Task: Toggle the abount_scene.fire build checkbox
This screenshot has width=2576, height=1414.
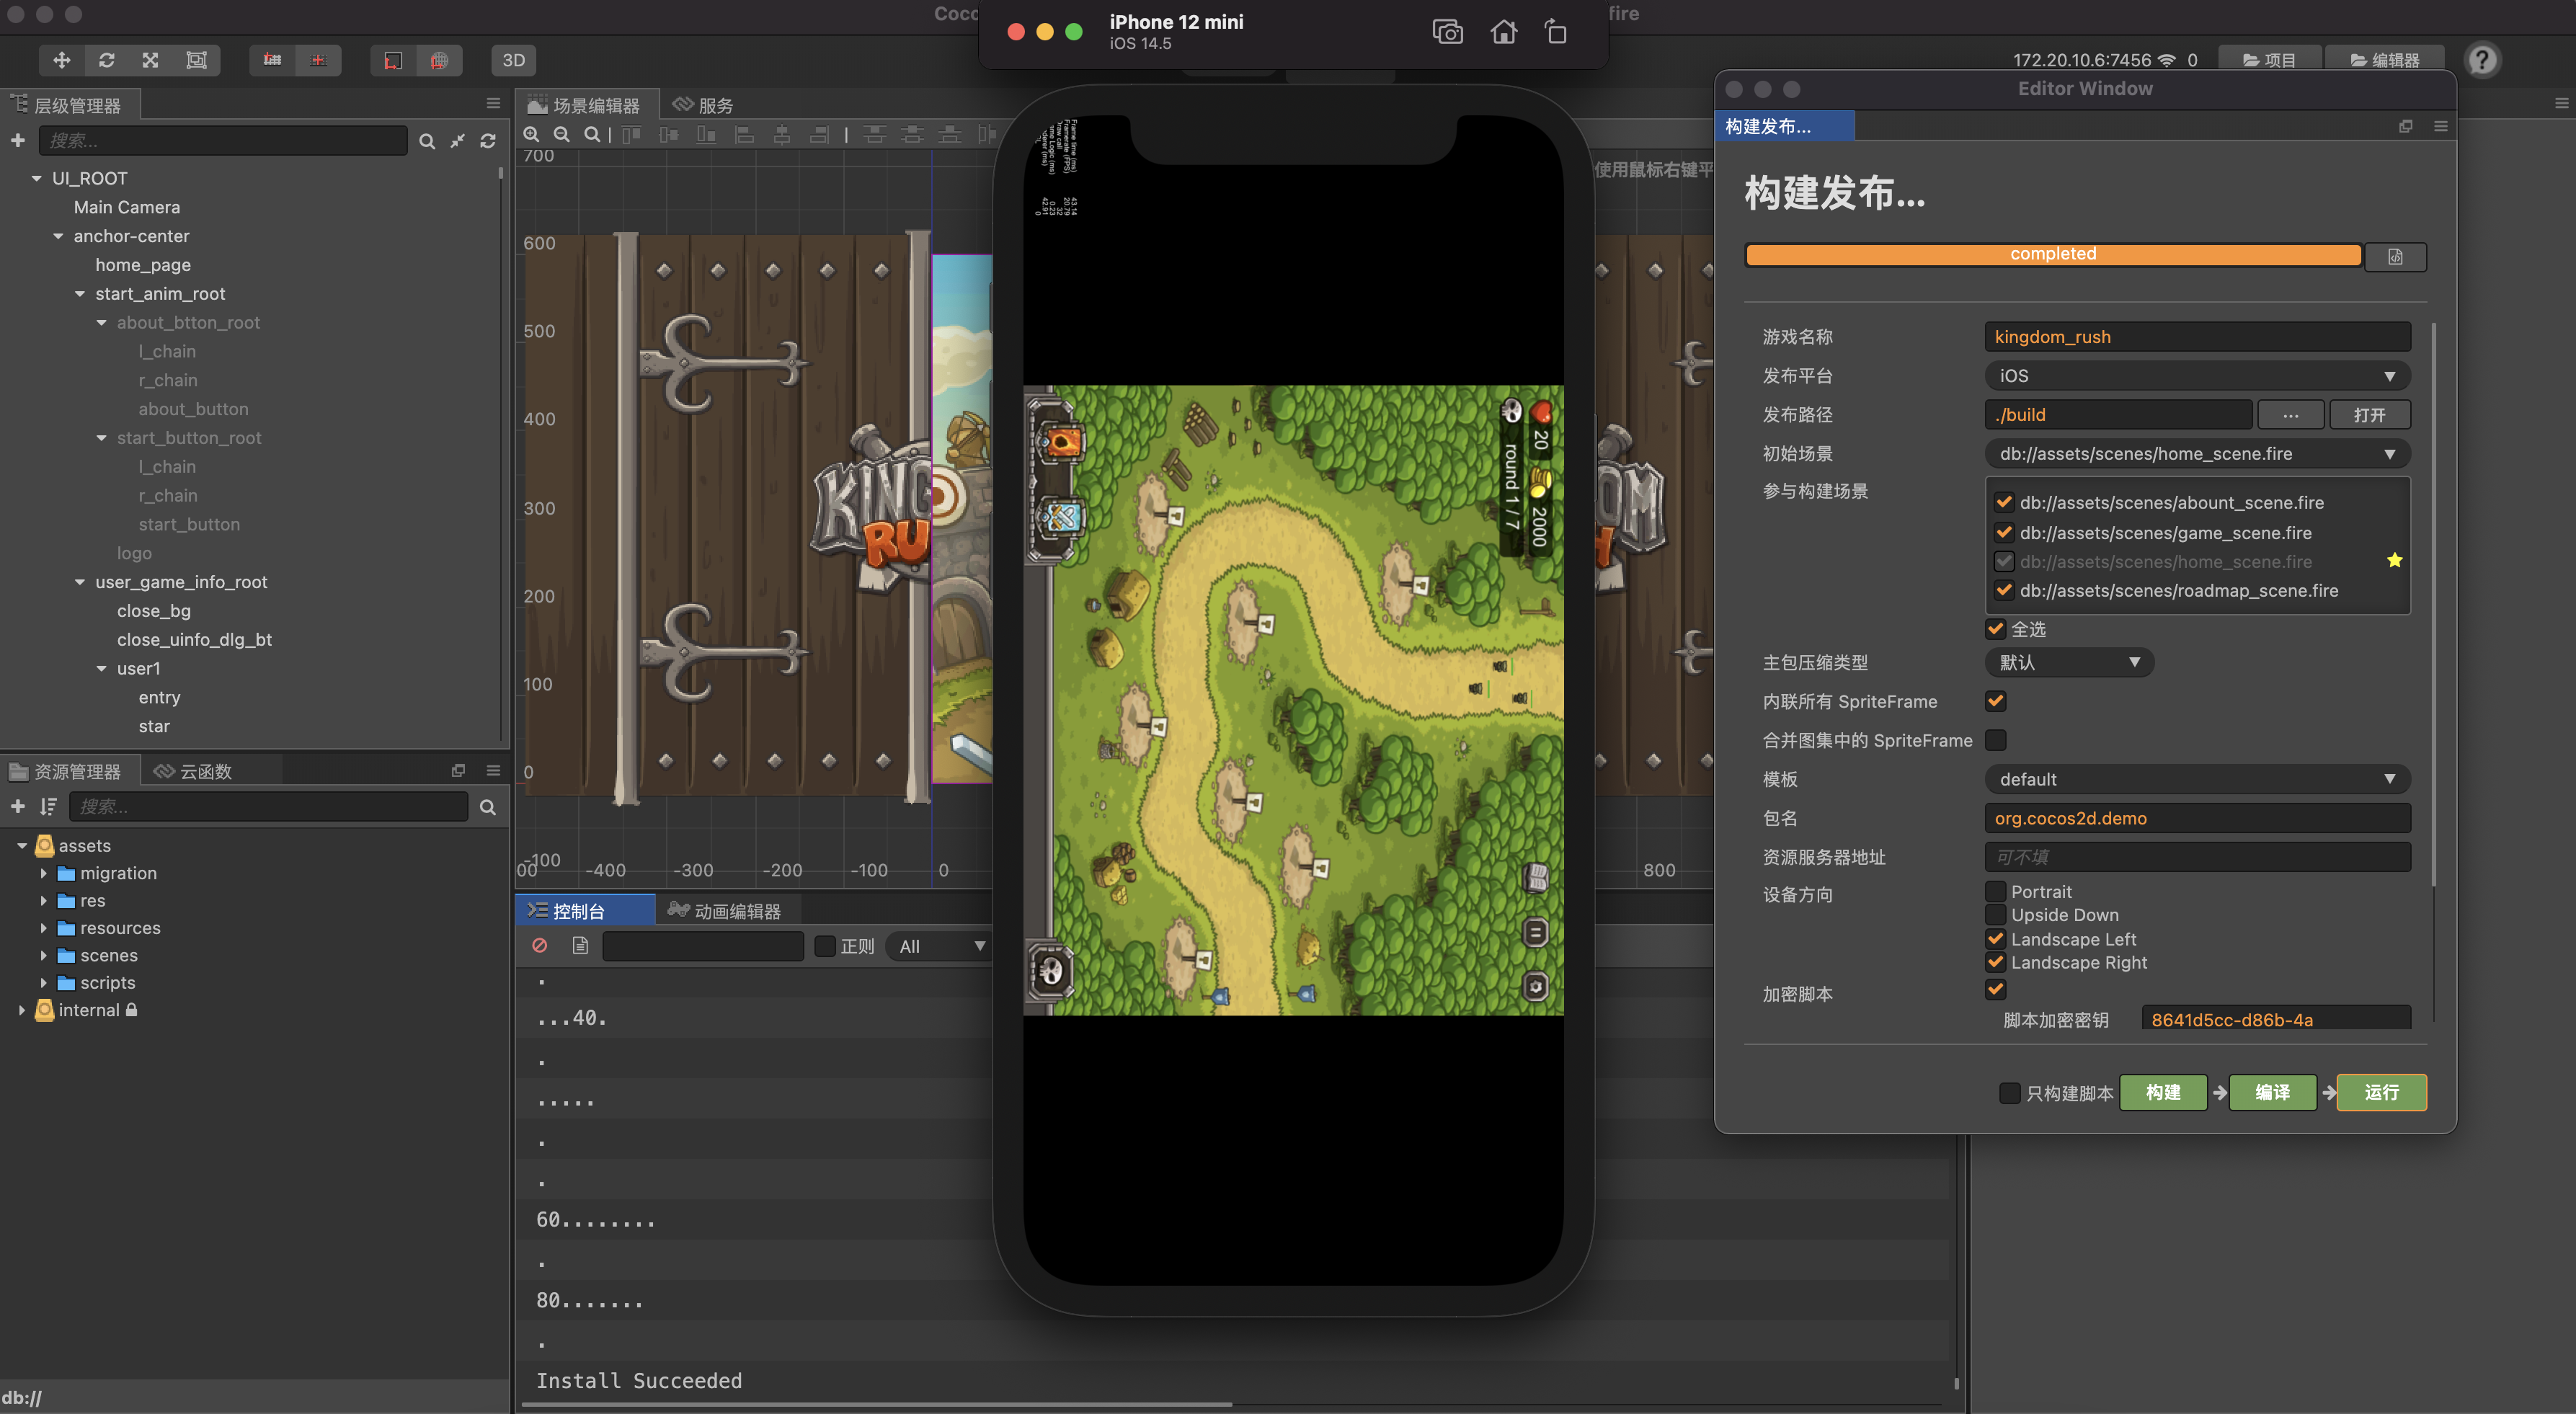Action: (x=2003, y=502)
